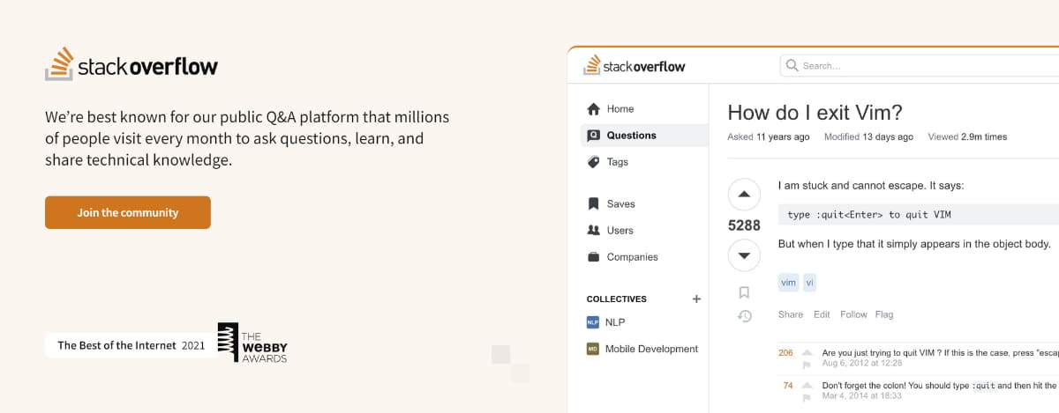Click the Join the community button

[128, 212]
